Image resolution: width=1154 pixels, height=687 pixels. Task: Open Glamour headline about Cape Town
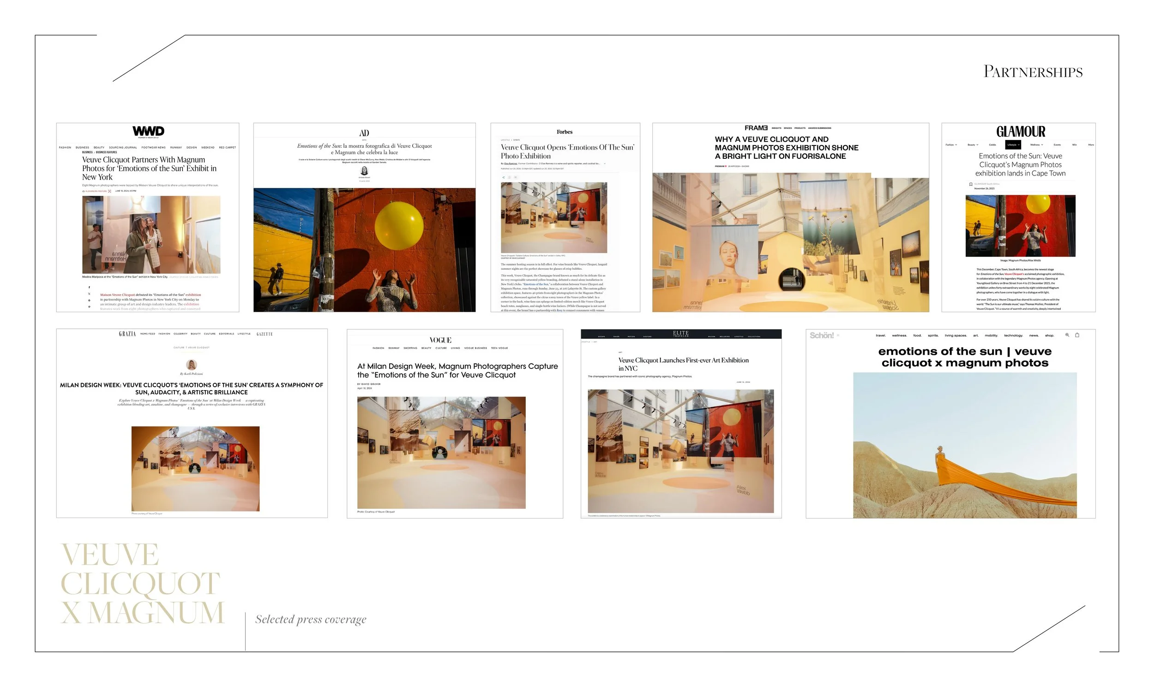tap(1020, 165)
